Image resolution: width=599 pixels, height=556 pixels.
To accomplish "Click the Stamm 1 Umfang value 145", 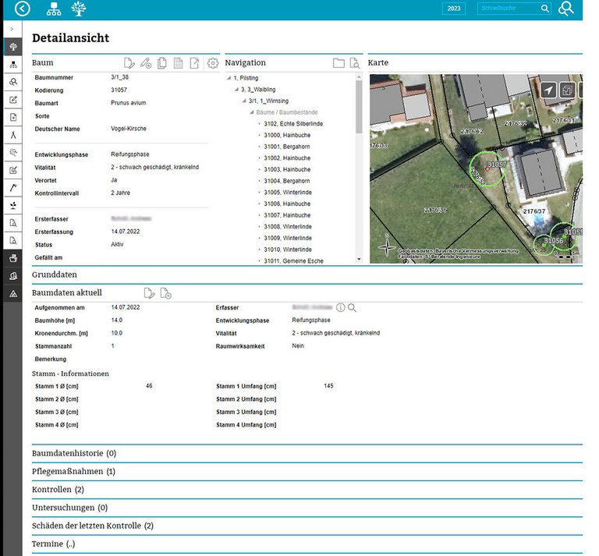I will [x=328, y=386].
